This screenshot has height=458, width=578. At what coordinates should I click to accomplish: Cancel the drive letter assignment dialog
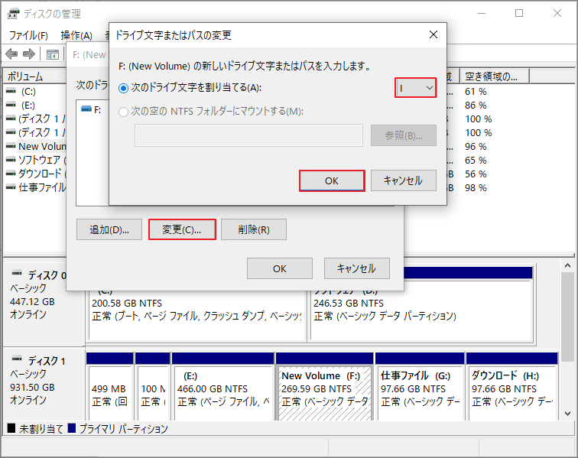[404, 180]
